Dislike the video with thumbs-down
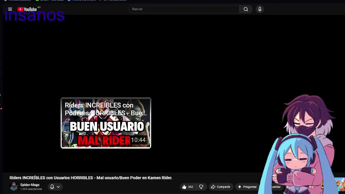Image resolution: width=345 pixels, height=194 pixels. (x=201, y=187)
